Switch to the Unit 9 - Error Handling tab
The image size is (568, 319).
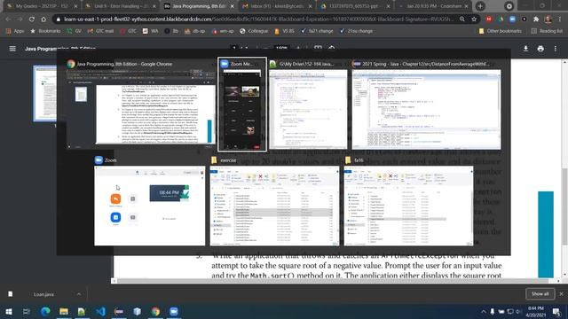(121, 6)
